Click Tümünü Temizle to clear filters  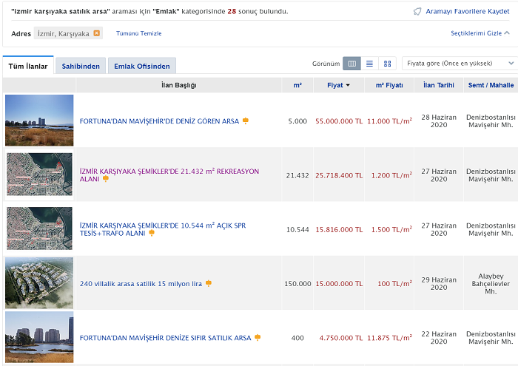click(138, 33)
